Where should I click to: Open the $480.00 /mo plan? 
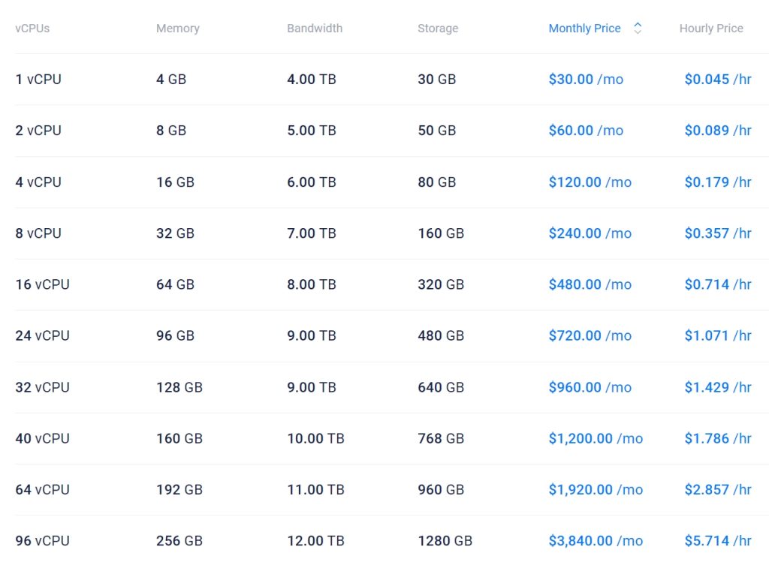point(590,284)
